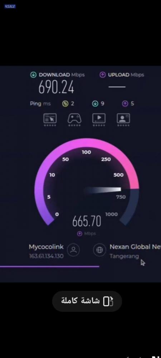Image resolution: width=161 pixels, height=358 pixels.
Task: Click the upload icon below 665.70
Action: (x=79, y=233)
